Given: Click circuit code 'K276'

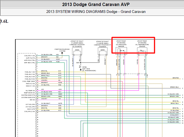Looking at the screenshot, I should [60, 103].
